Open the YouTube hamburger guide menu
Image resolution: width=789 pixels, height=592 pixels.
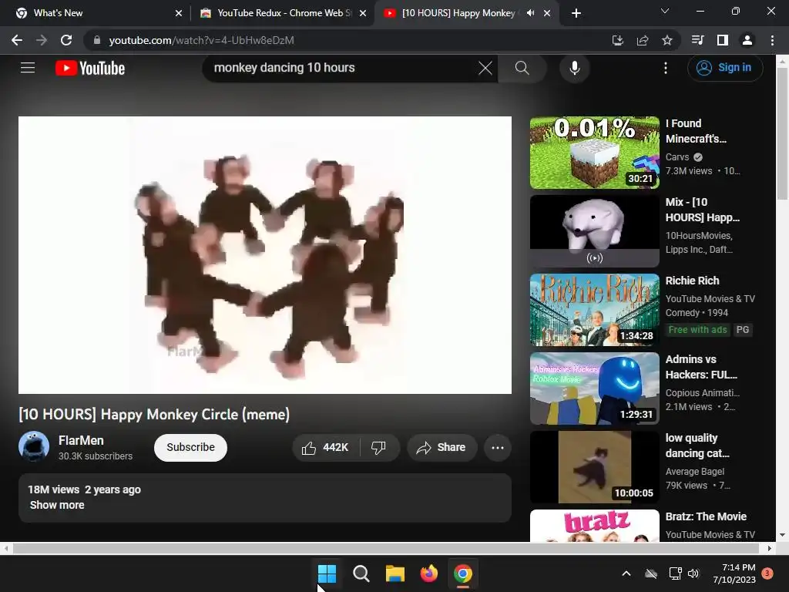[x=28, y=68]
